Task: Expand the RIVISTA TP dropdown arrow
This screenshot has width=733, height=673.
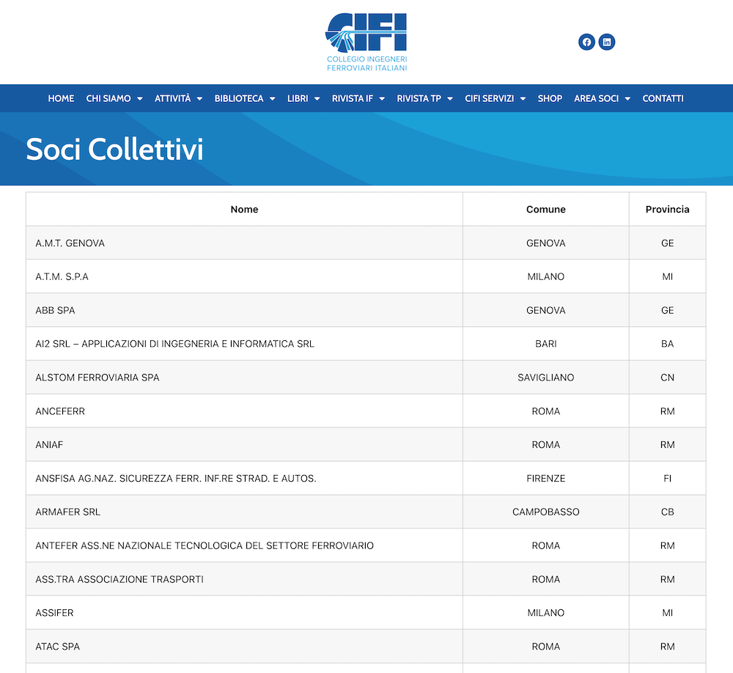Action: (450, 99)
